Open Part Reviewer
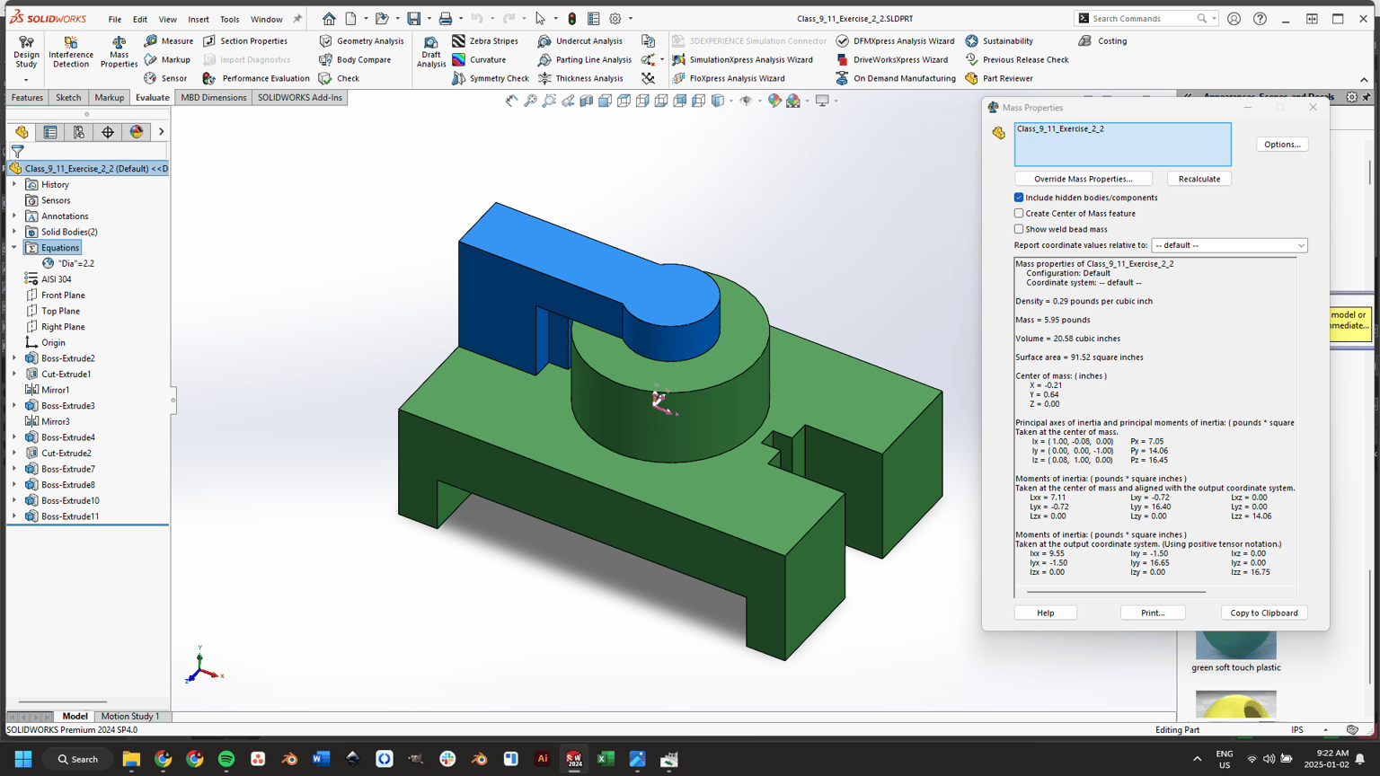Viewport: 1380px width, 776px height. (999, 78)
